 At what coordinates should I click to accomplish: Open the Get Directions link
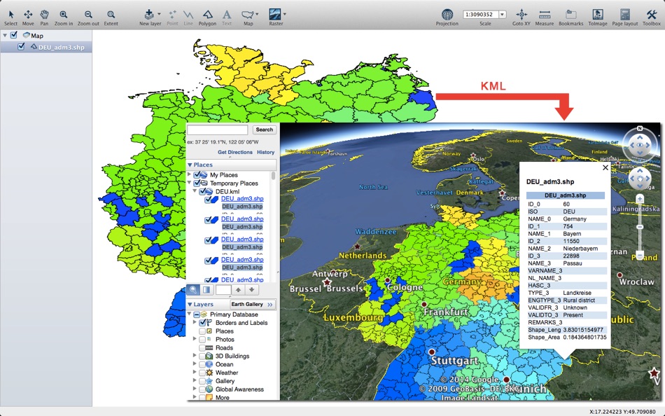click(x=235, y=152)
